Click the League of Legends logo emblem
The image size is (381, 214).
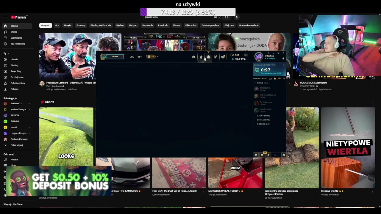coord(103,56)
